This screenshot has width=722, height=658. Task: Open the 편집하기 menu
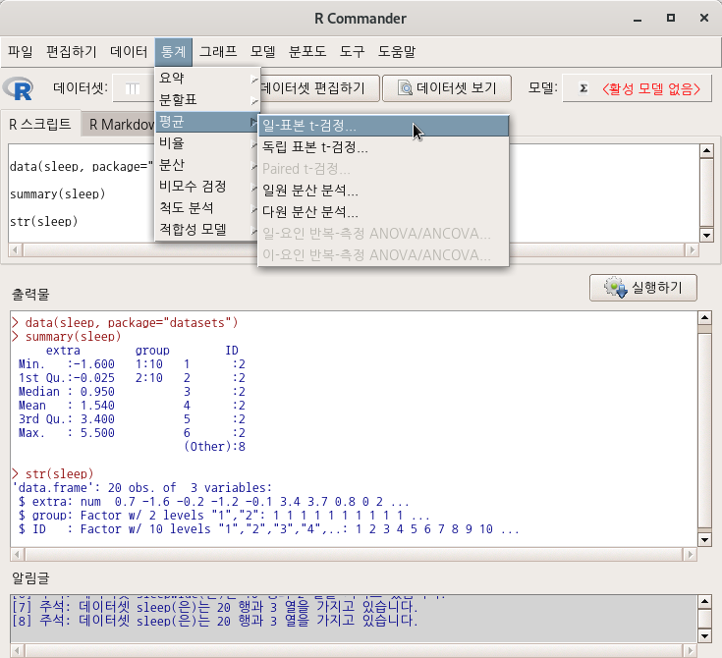(72, 51)
